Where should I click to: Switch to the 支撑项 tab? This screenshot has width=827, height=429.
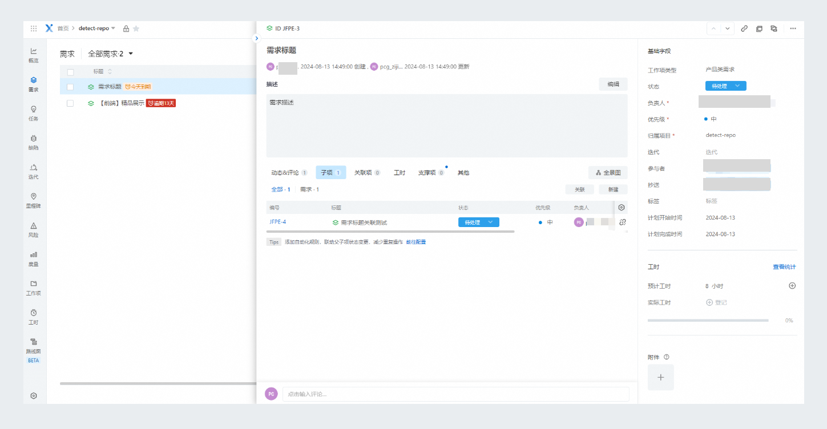click(431, 172)
